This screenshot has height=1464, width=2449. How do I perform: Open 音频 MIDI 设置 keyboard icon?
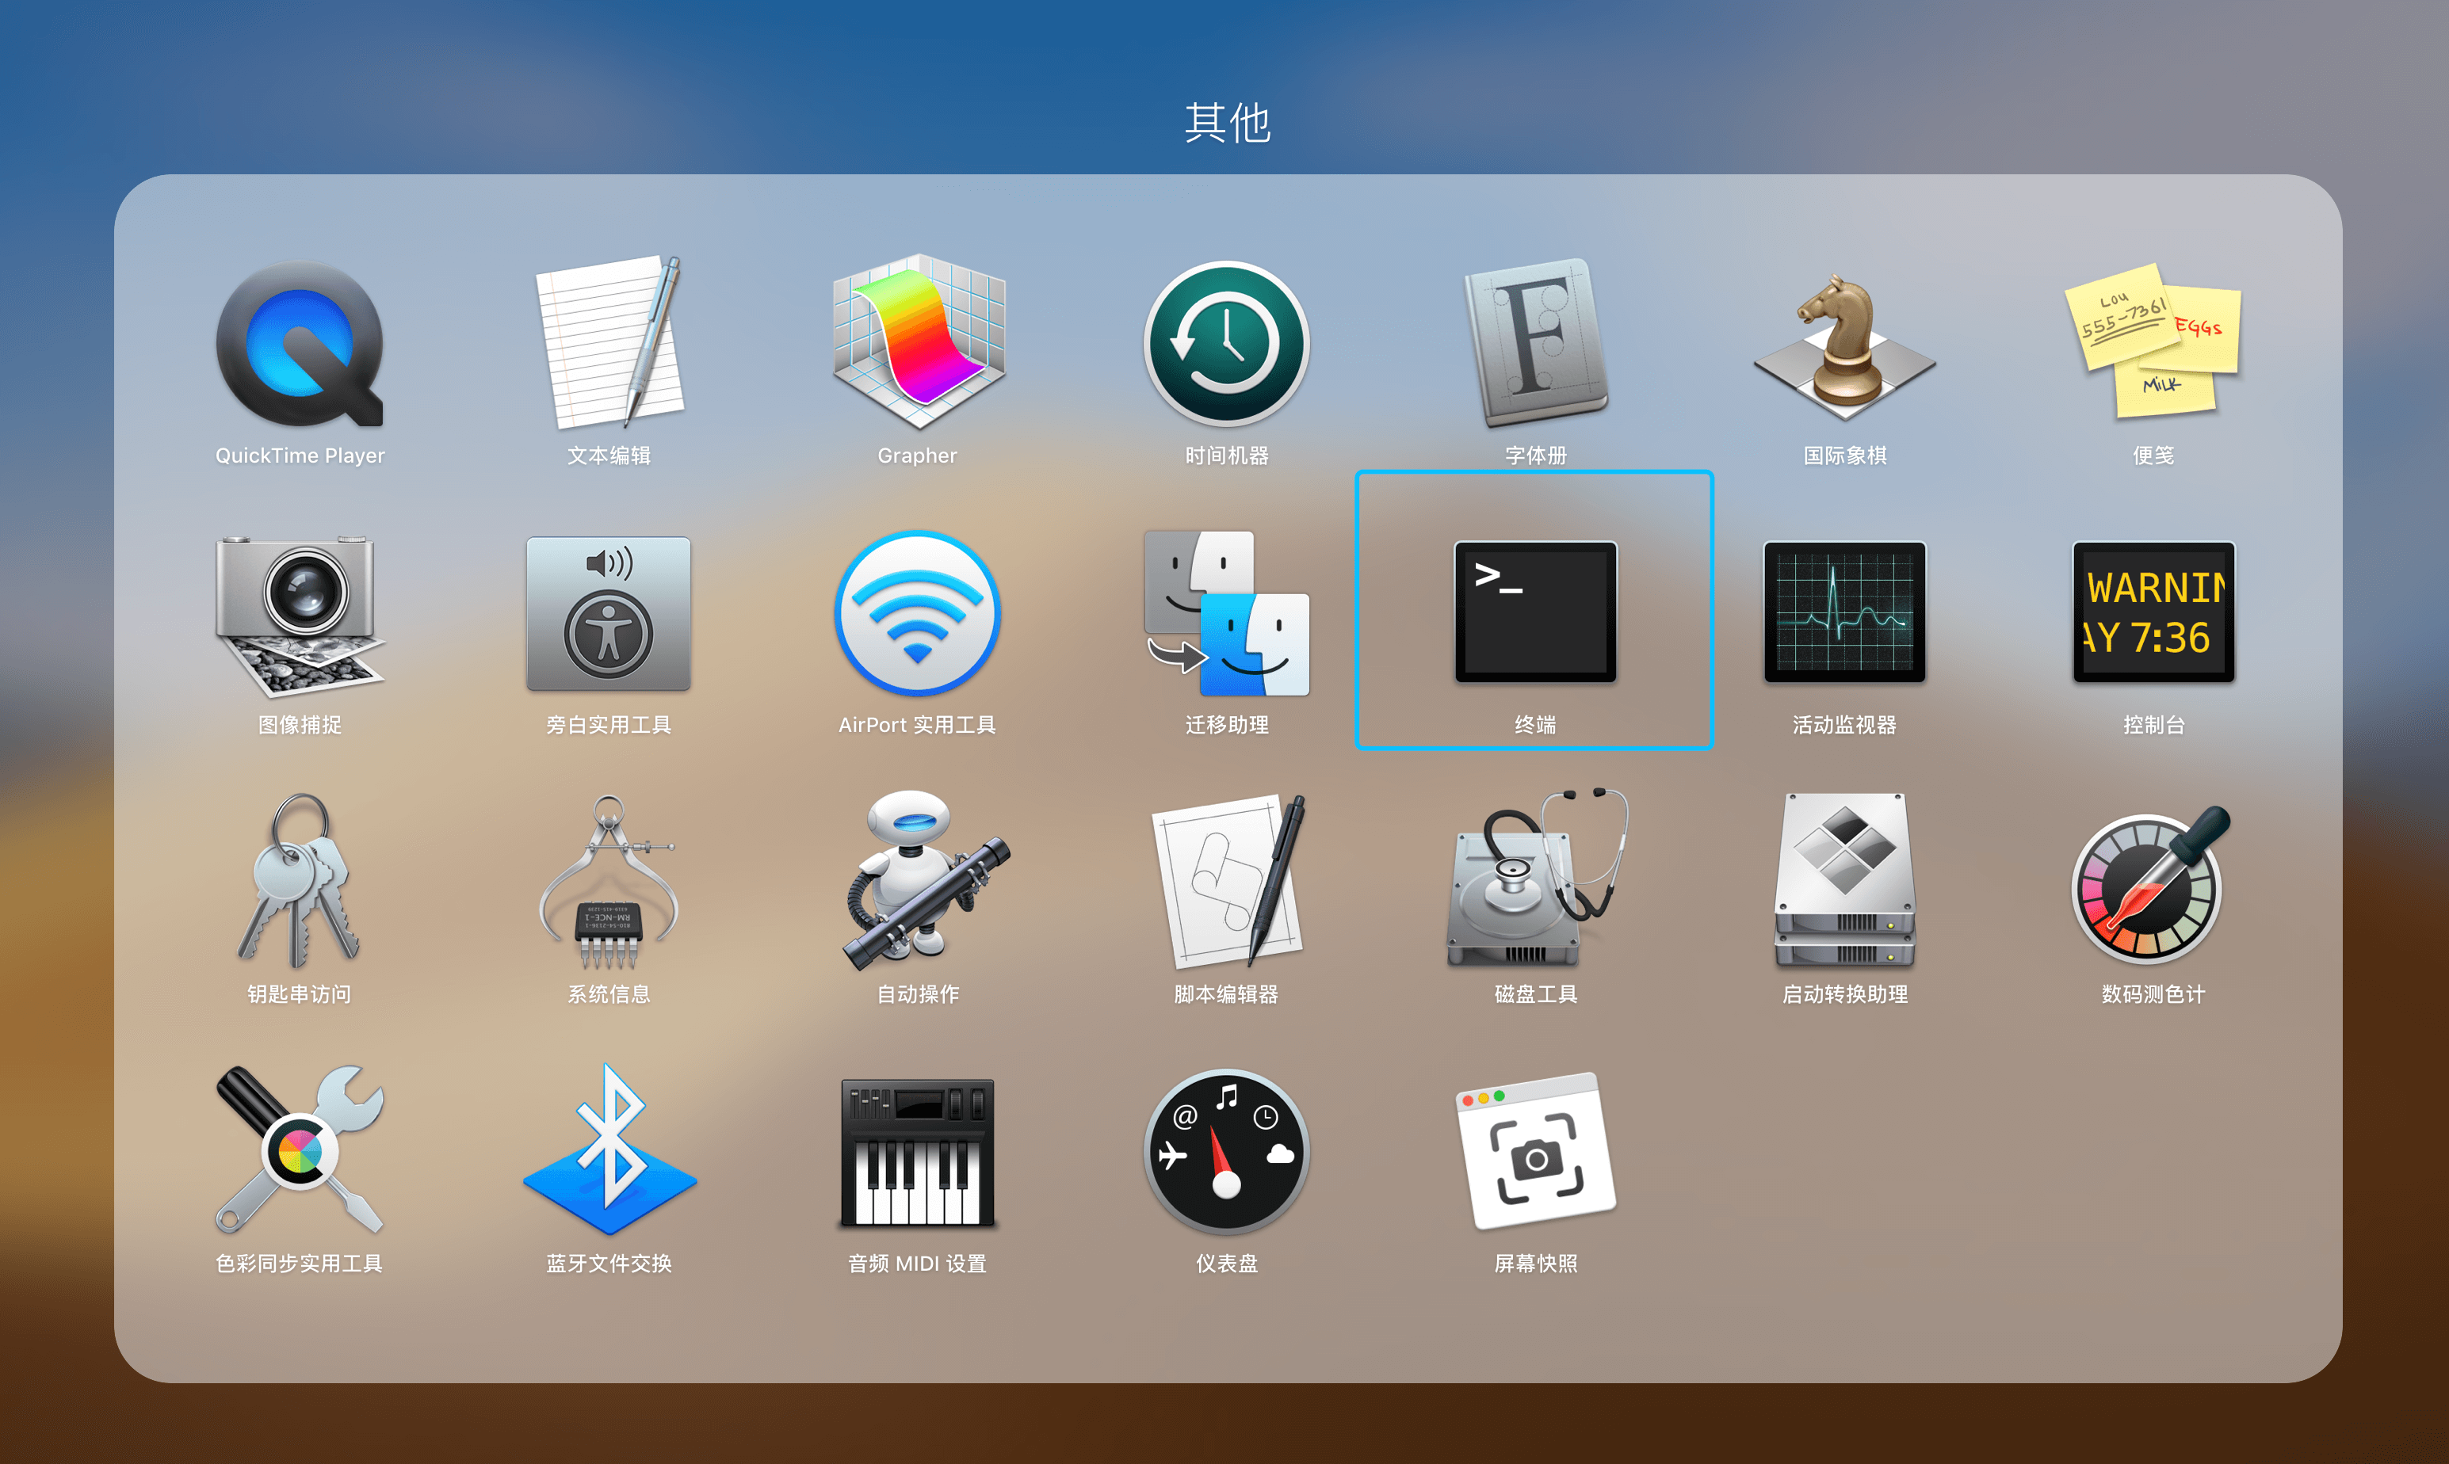point(918,1152)
